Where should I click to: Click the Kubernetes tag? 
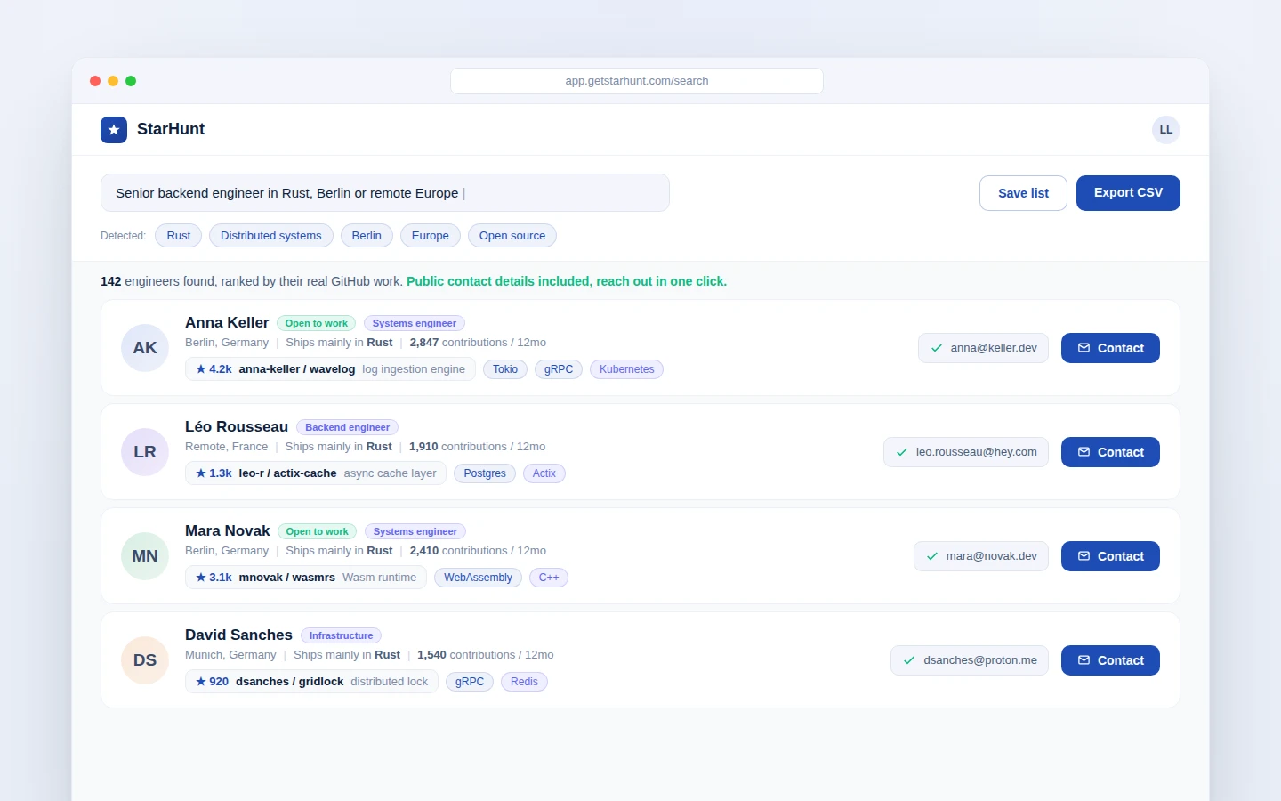pos(626,369)
